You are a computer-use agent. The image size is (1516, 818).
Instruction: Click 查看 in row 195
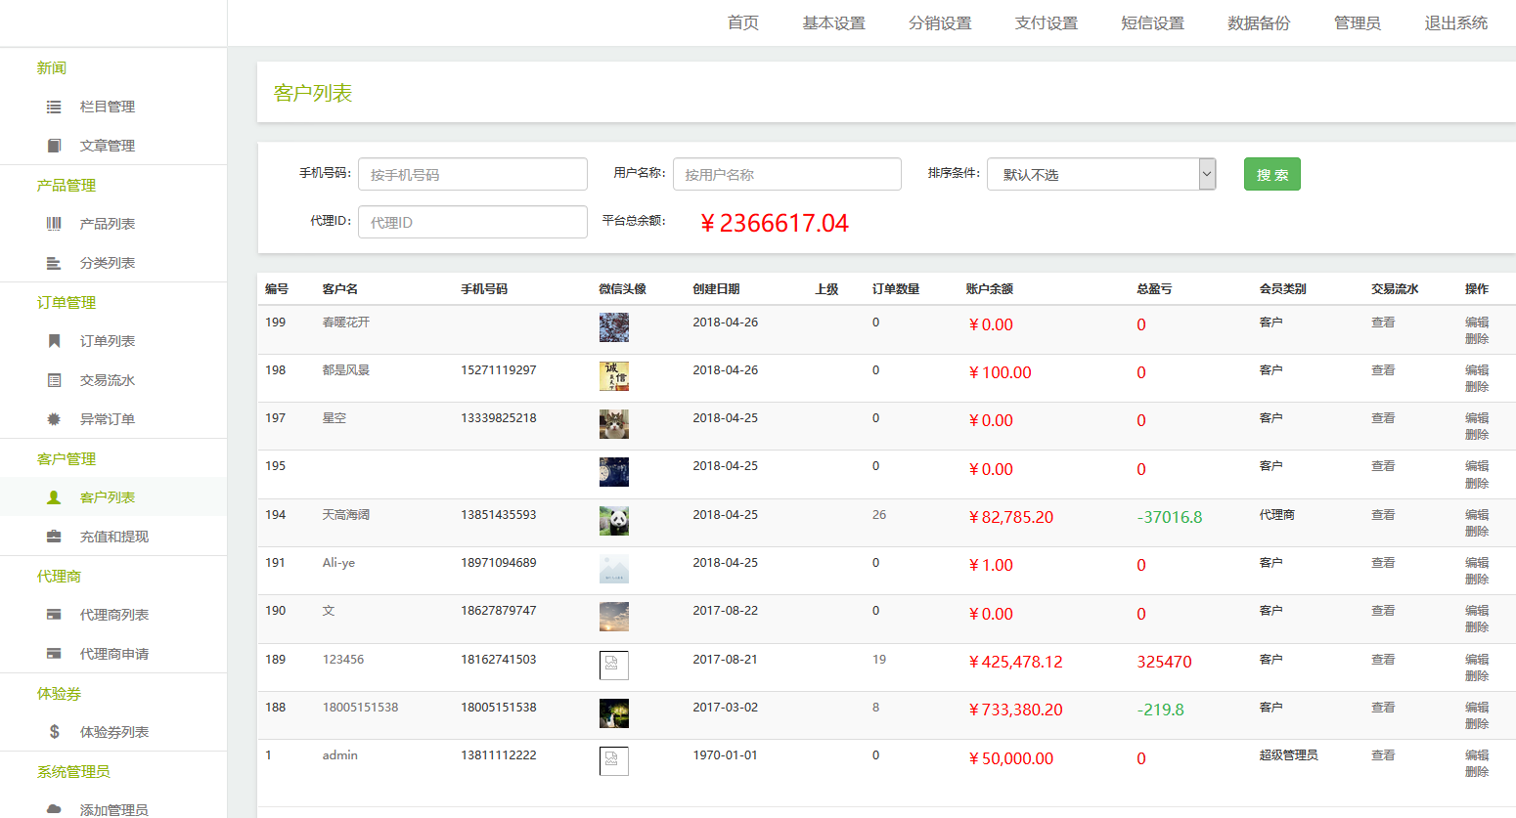point(1383,466)
